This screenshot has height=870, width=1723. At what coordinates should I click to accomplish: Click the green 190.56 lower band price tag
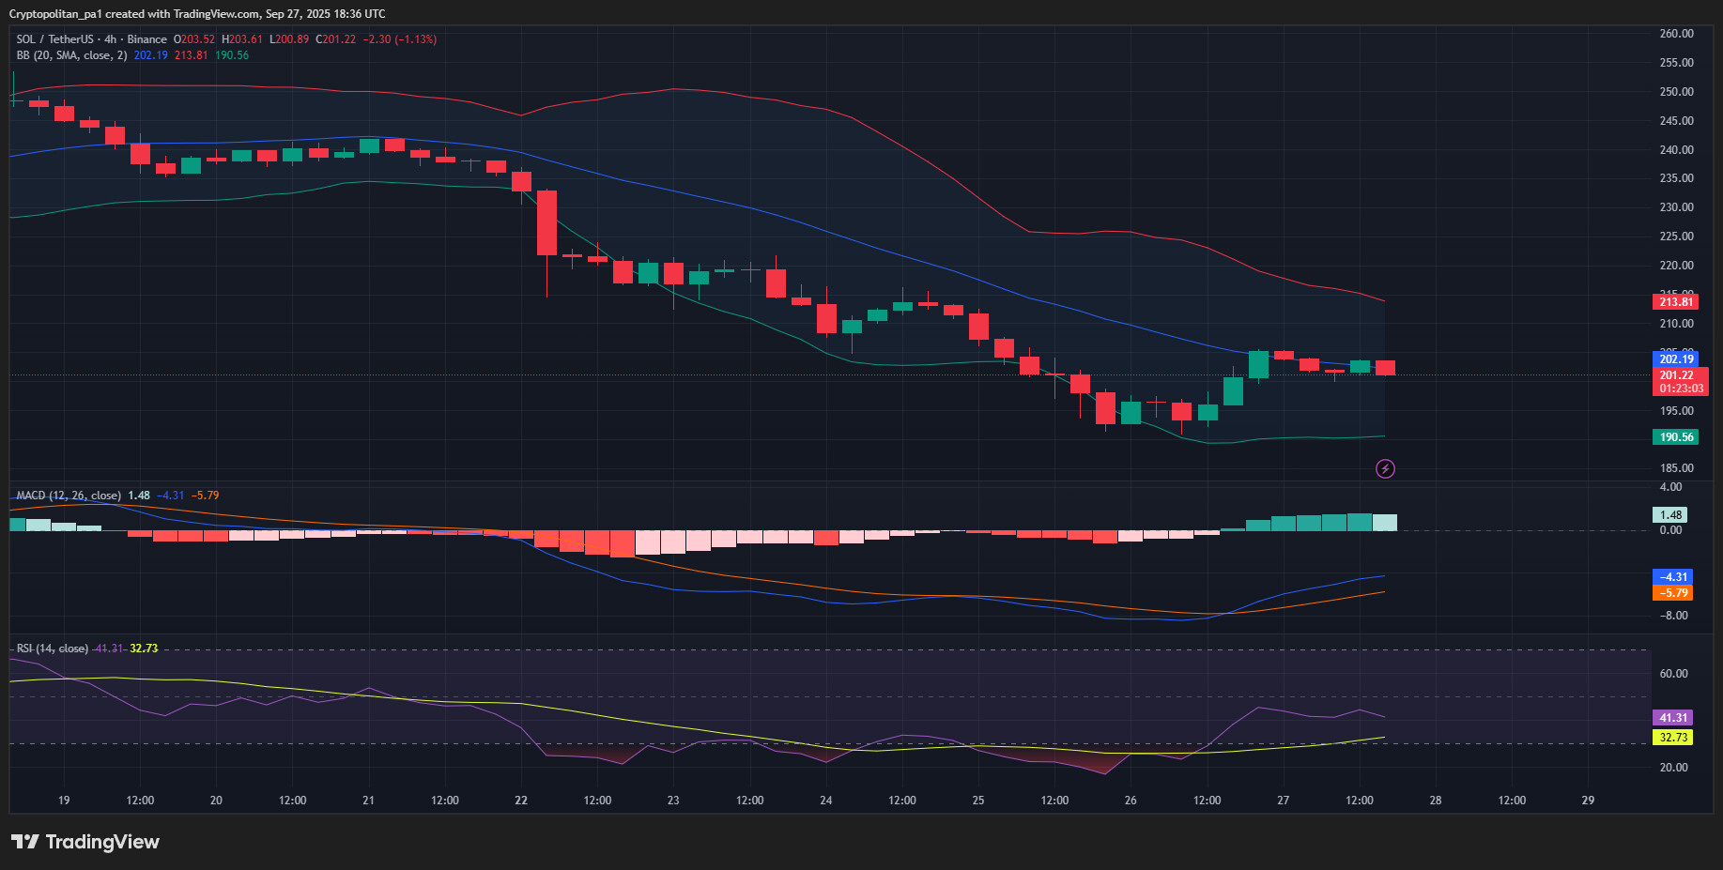[1676, 436]
